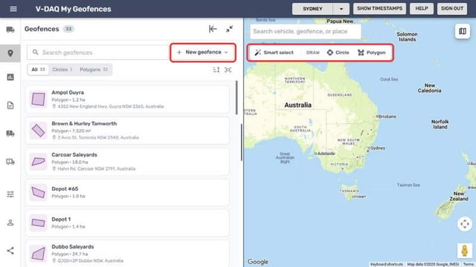Click Adelaide label on the map
476x267 pixels.
pos(327,154)
